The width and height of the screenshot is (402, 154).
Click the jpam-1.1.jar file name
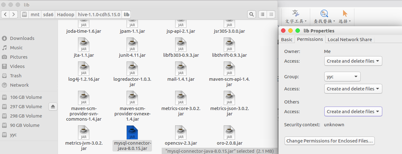[x=132, y=31]
